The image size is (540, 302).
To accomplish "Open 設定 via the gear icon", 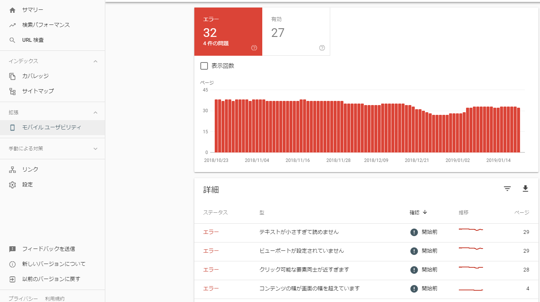I will [12, 185].
